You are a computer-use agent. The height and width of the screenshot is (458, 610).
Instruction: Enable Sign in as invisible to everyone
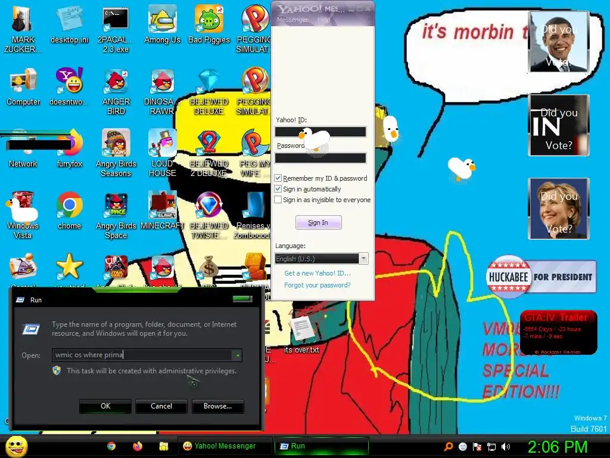(x=278, y=200)
